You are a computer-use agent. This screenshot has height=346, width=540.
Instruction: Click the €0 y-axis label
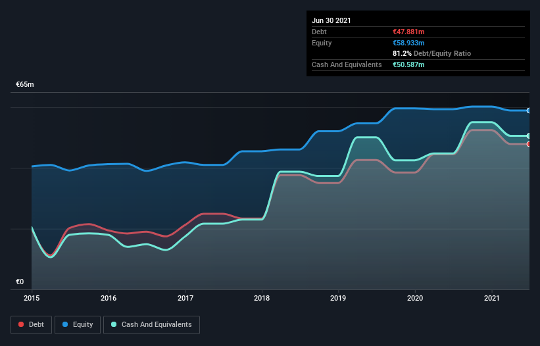(20, 282)
